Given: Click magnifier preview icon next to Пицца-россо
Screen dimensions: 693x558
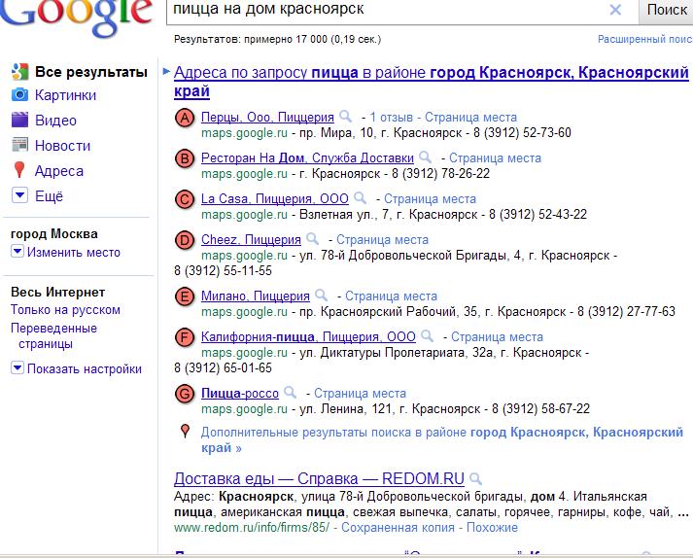Looking at the screenshot, I should (x=290, y=393).
